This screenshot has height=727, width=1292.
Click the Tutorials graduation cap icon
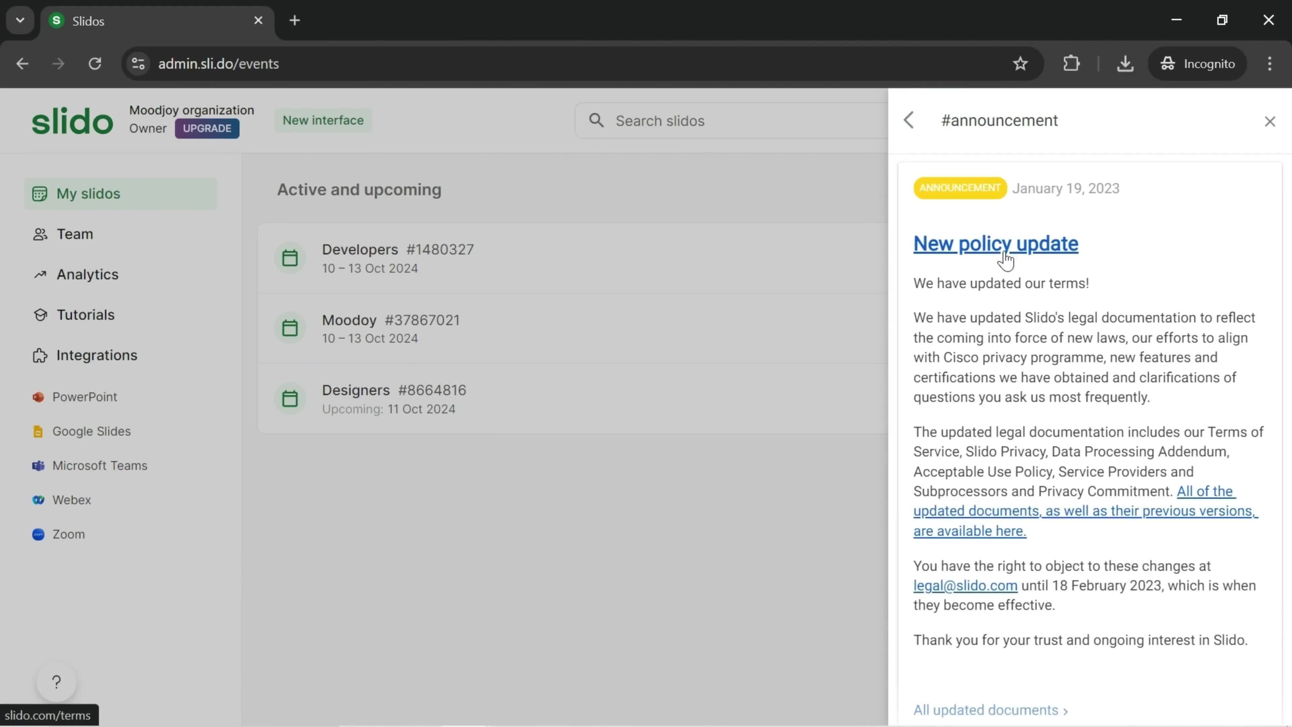coord(40,315)
